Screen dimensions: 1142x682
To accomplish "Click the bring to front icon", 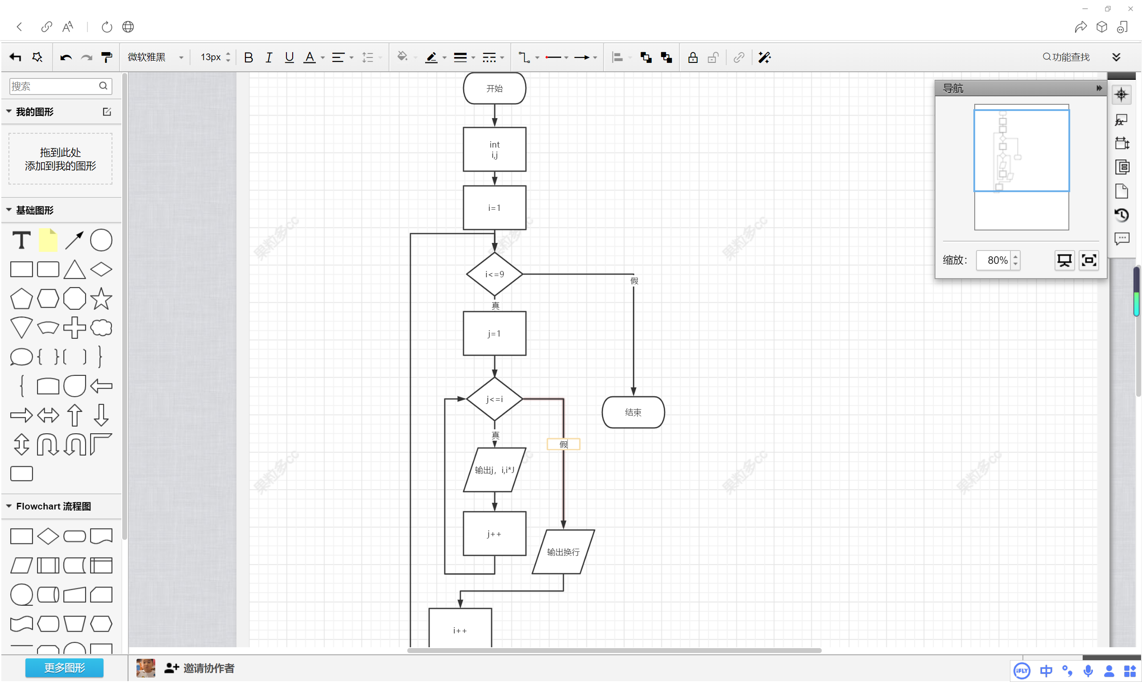I will tap(646, 58).
